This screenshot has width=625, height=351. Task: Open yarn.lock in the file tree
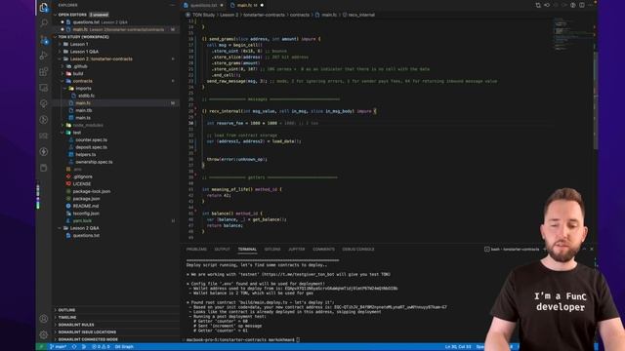pos(82,221)
